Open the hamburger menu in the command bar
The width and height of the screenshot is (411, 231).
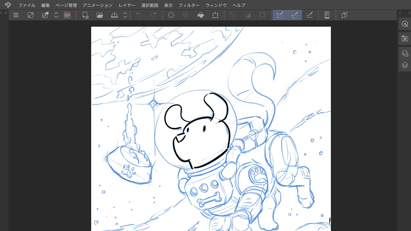click(16, 15)
